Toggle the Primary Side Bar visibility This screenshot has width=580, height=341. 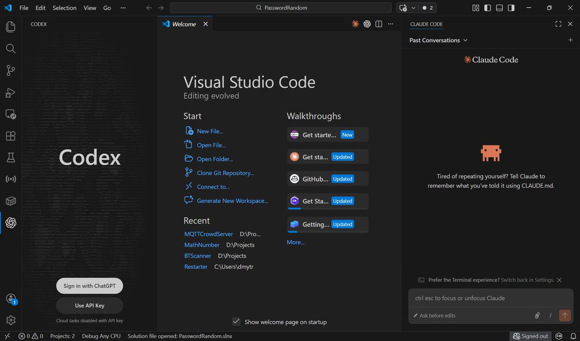pyautogui.click(x=487, y=8)
